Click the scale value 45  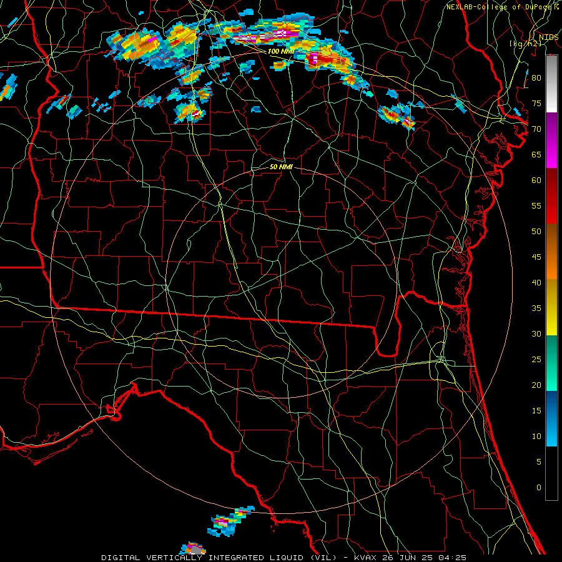pos(536,257)
